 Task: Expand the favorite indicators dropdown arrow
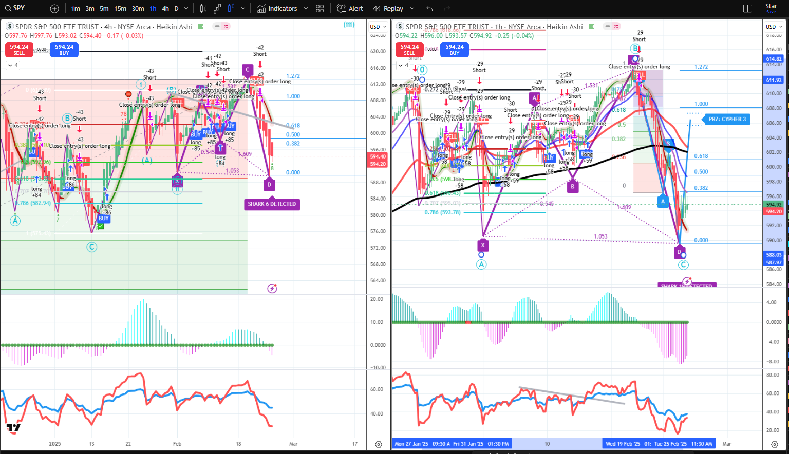coord(306,9)
